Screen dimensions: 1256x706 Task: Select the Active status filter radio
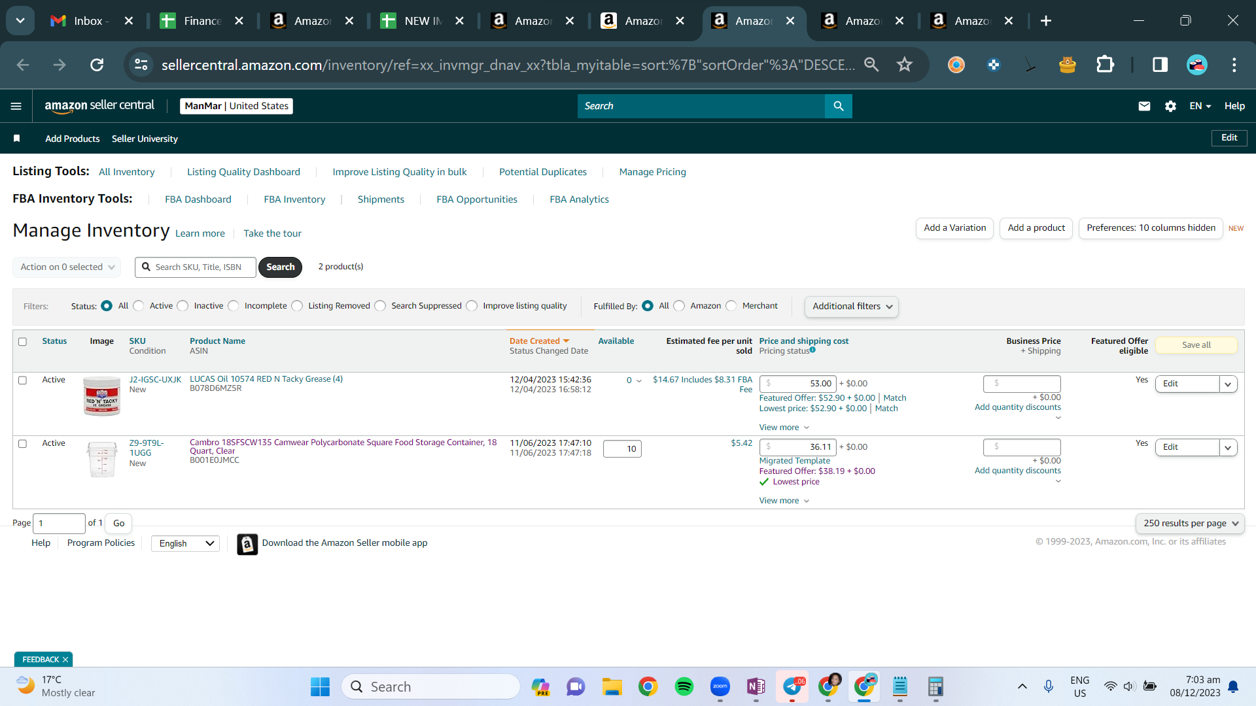pyautogui.click(x=139, y=306)
